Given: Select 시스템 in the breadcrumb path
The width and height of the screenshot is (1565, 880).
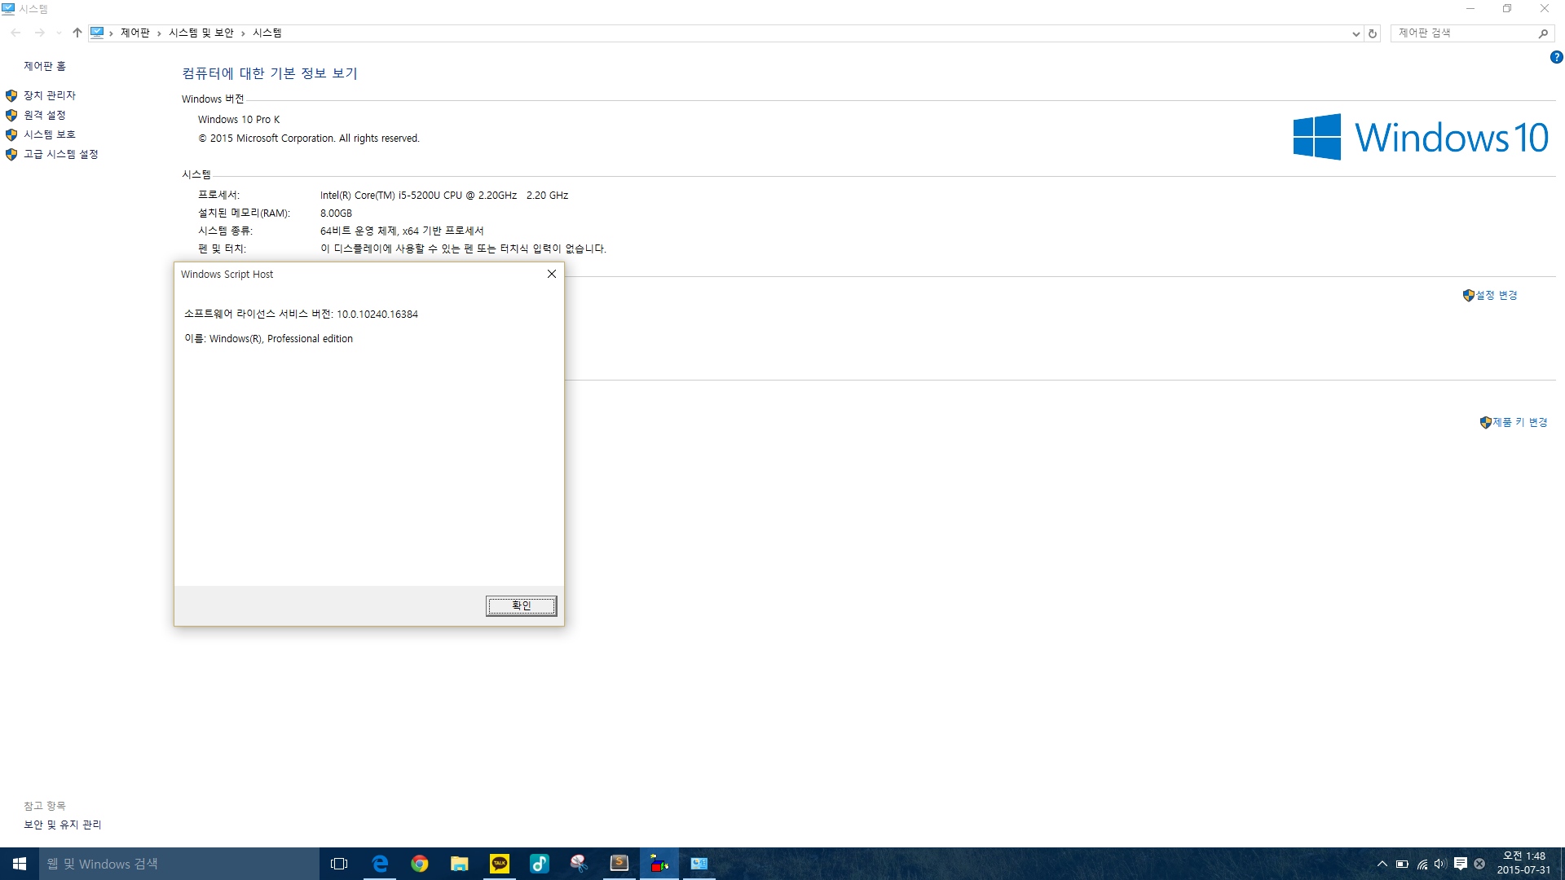Looking at the screenshot, I should [x=267, y=33].
